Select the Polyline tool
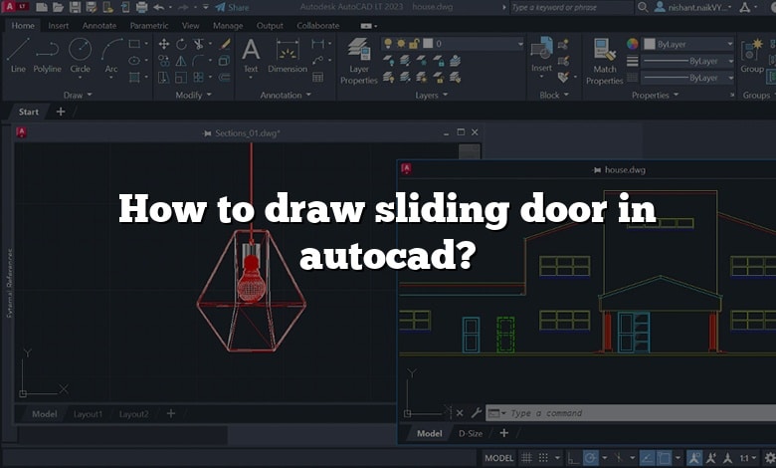 click(47, 56)
